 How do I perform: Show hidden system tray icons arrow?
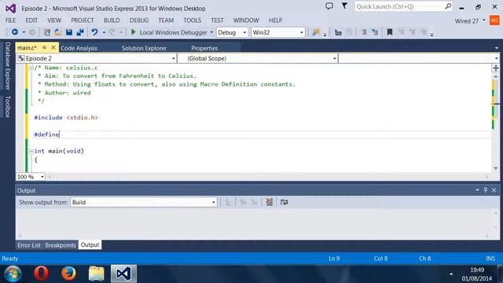click(x=451, y=274)
